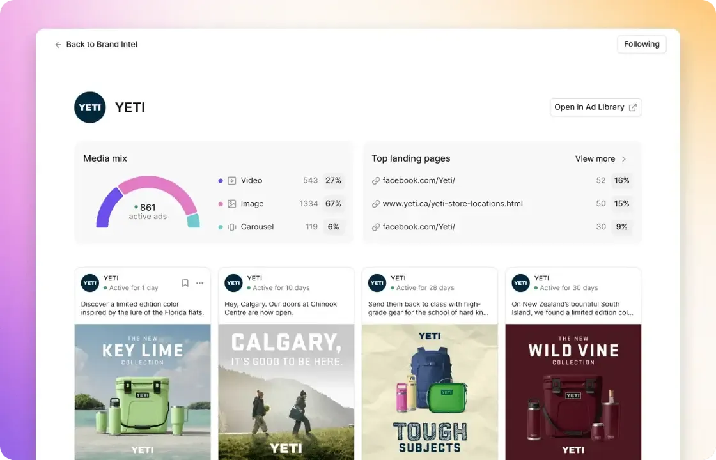
Task: Bookmark the Active for 1 day ad
Action: click(x=185, y=283)
